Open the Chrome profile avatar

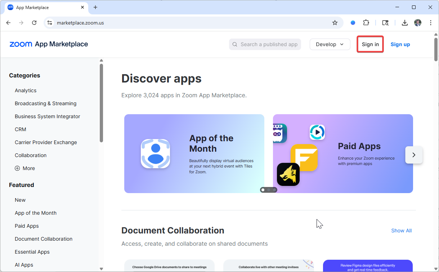pos(418,23)
